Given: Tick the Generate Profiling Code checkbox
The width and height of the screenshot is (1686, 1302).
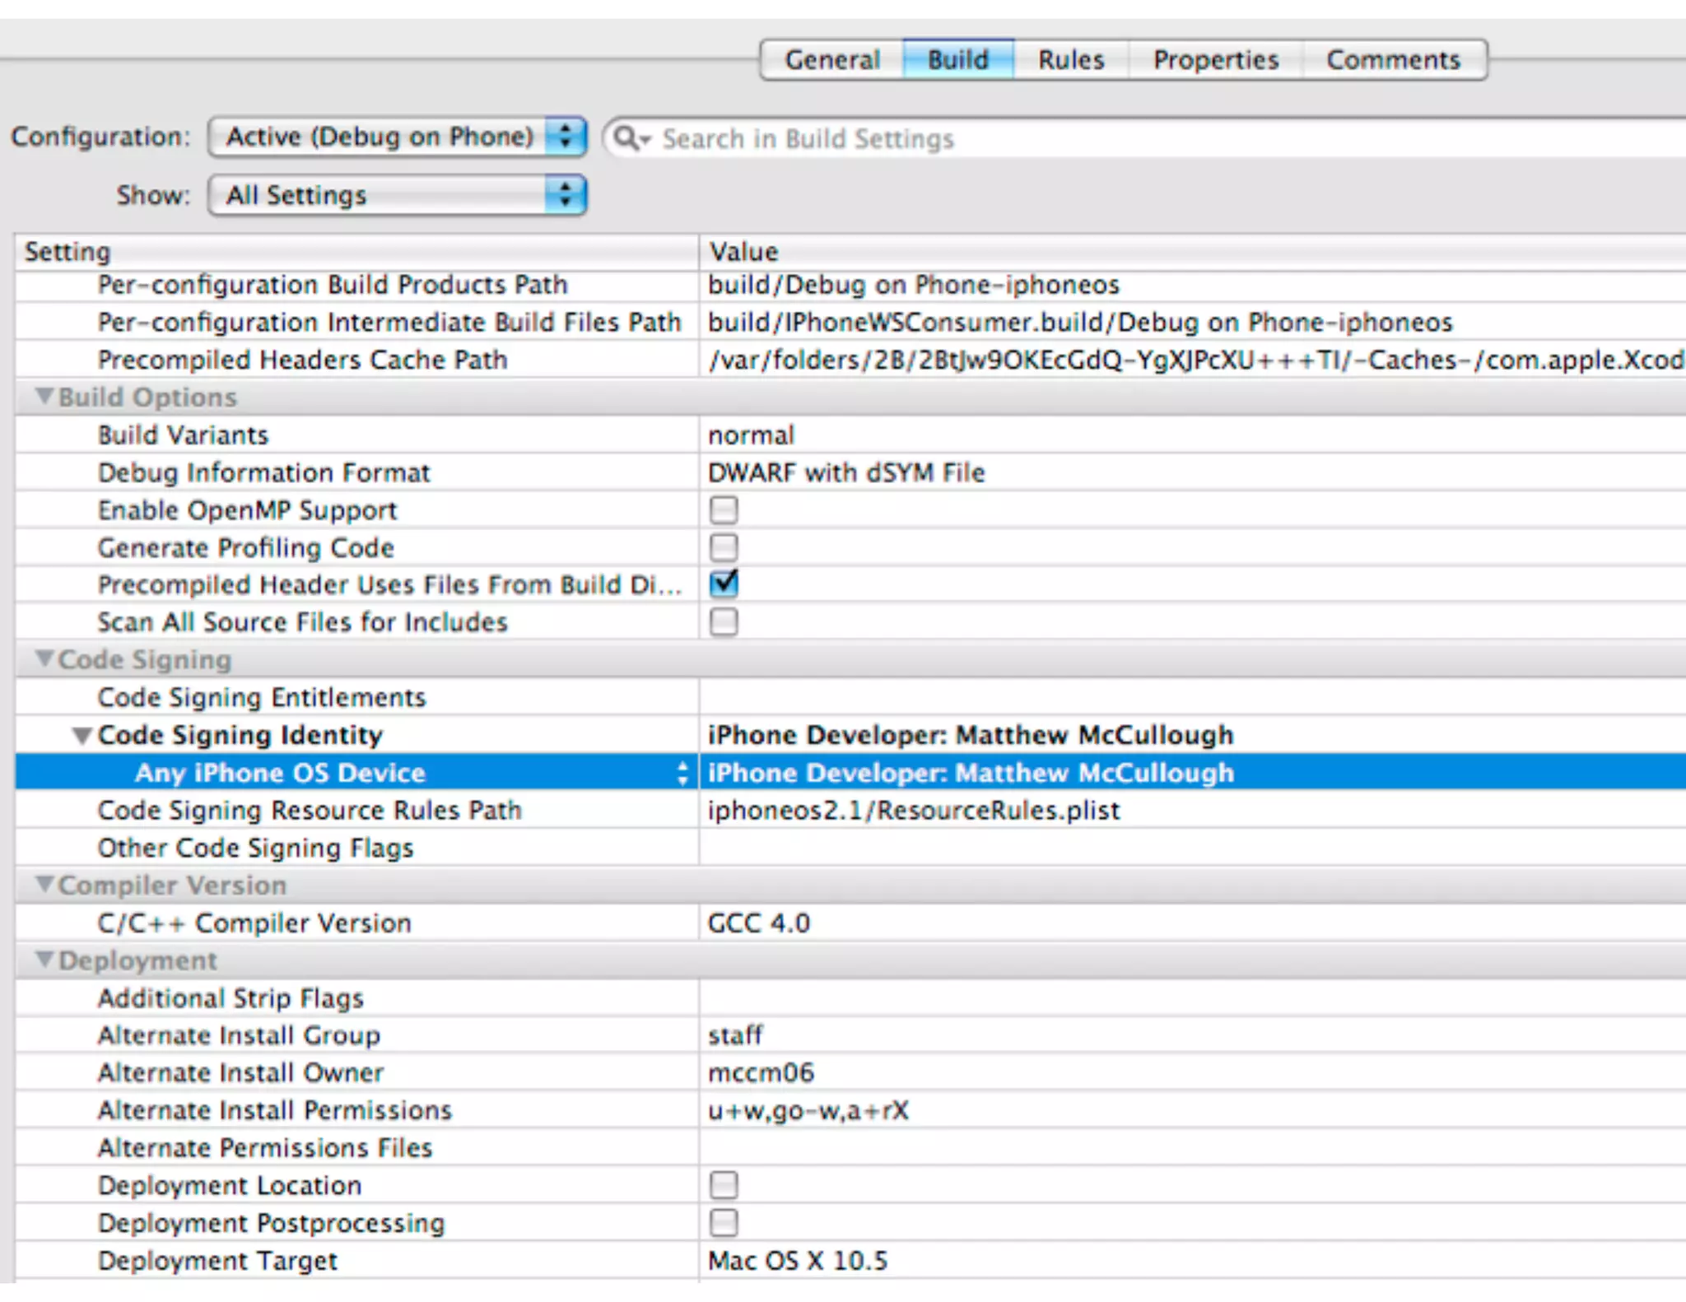Looking at the screenshot, I should [724, 547].
